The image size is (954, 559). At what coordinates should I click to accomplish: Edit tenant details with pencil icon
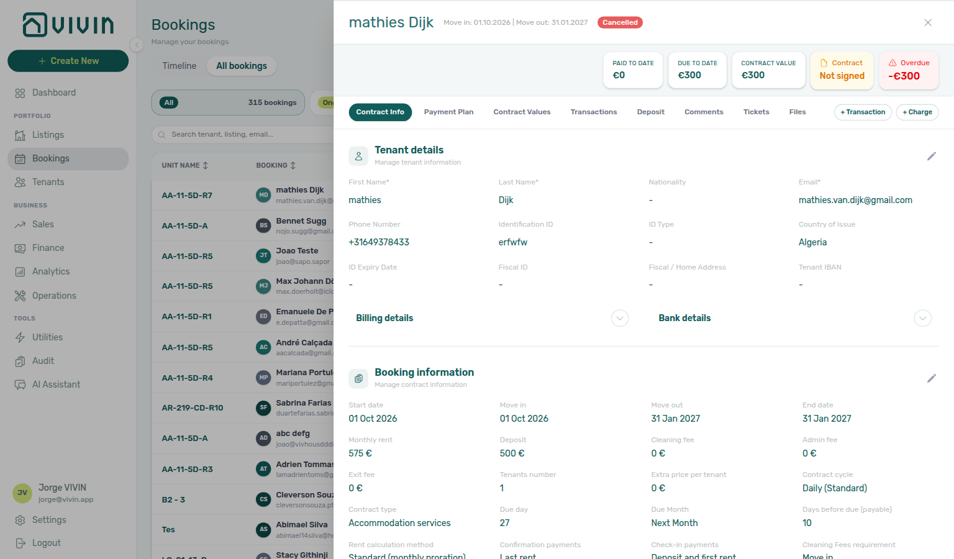coord(931,156)
